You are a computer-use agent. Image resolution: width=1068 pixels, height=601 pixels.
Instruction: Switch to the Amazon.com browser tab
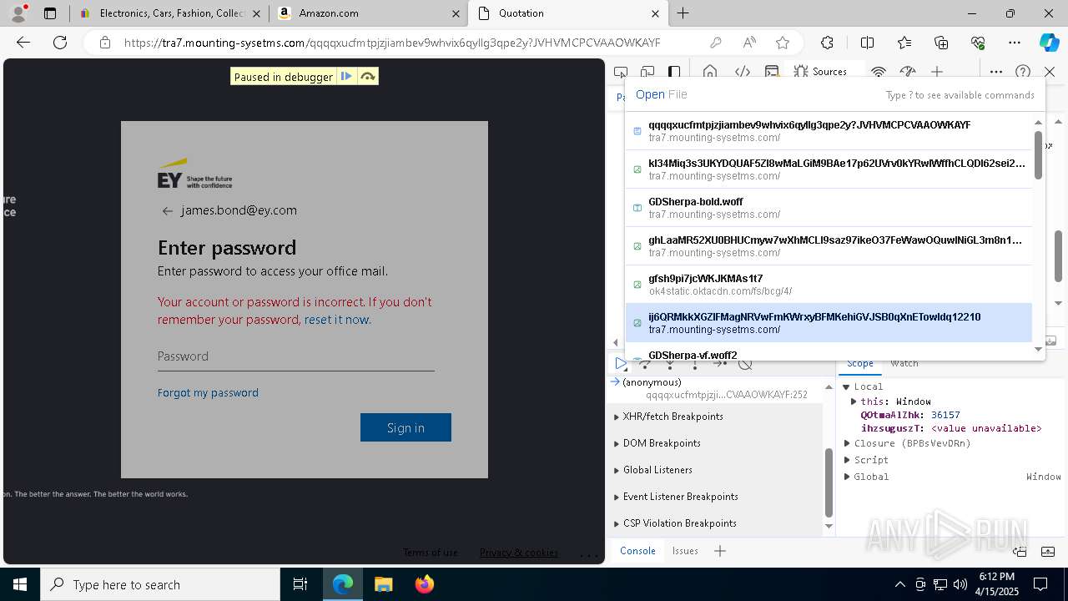coord(368,13)
